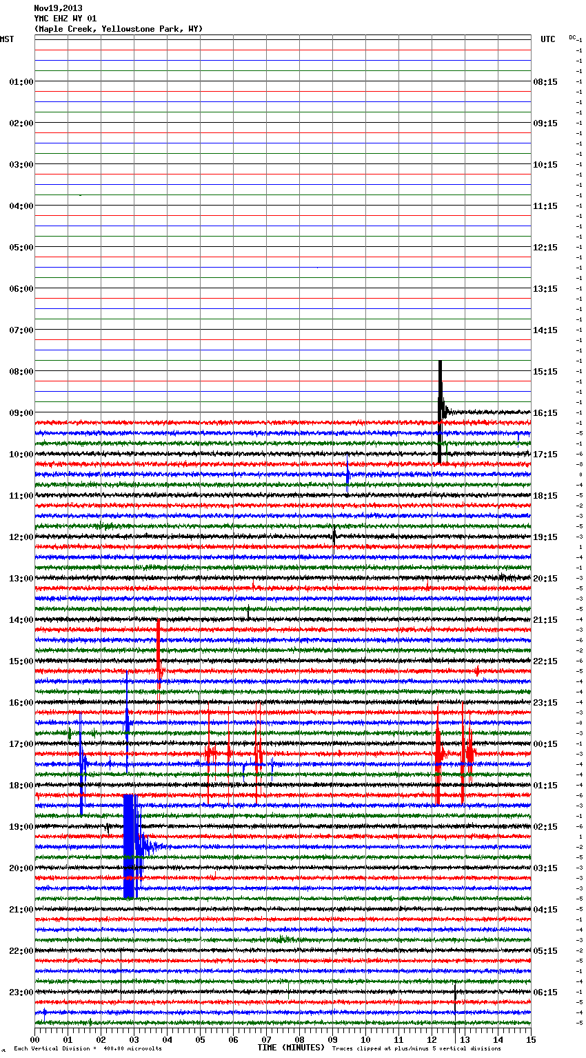Click the 22:15 UTC time label
Screen dimensions: 586x1058
[x=545, y=661]
